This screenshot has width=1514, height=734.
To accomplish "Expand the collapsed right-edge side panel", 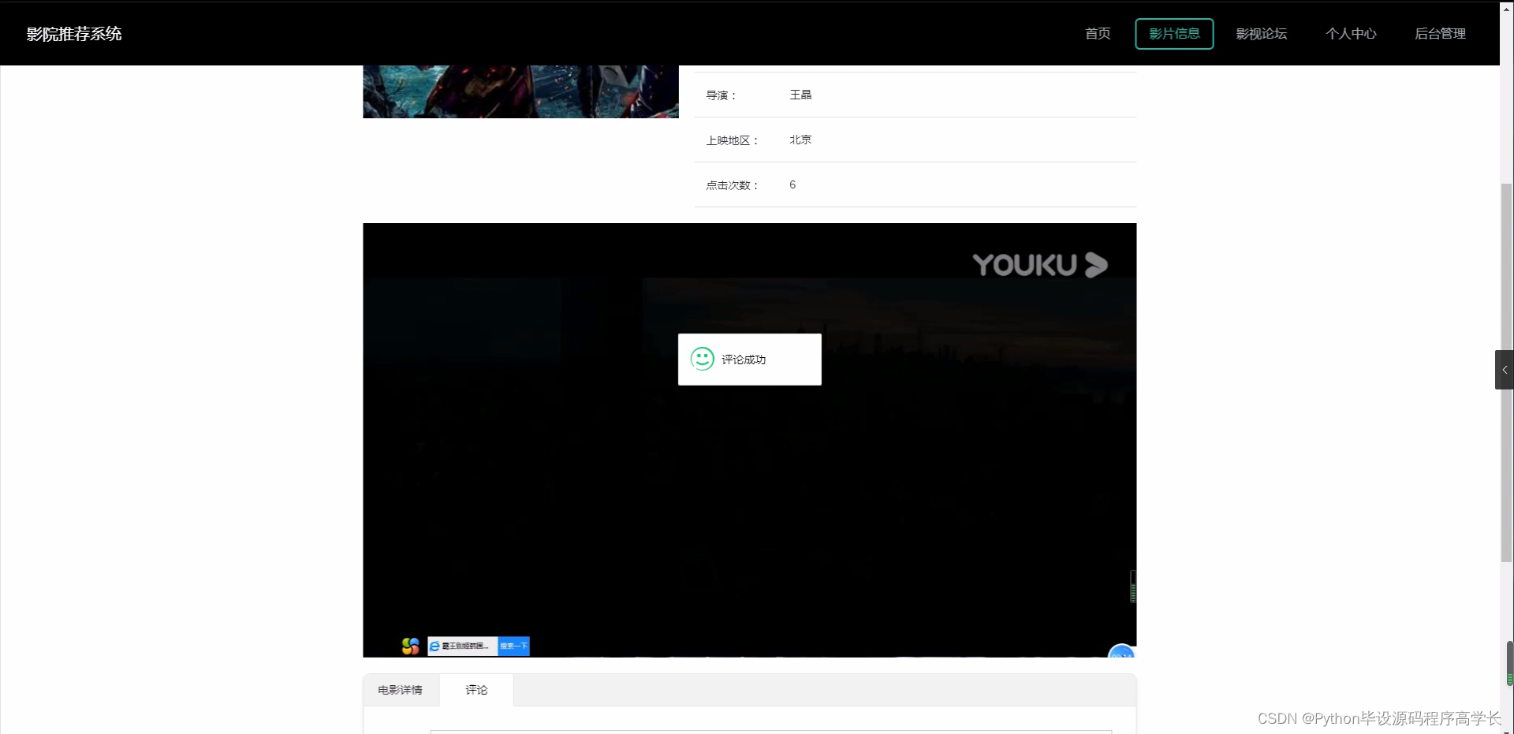I will 1505,369.
